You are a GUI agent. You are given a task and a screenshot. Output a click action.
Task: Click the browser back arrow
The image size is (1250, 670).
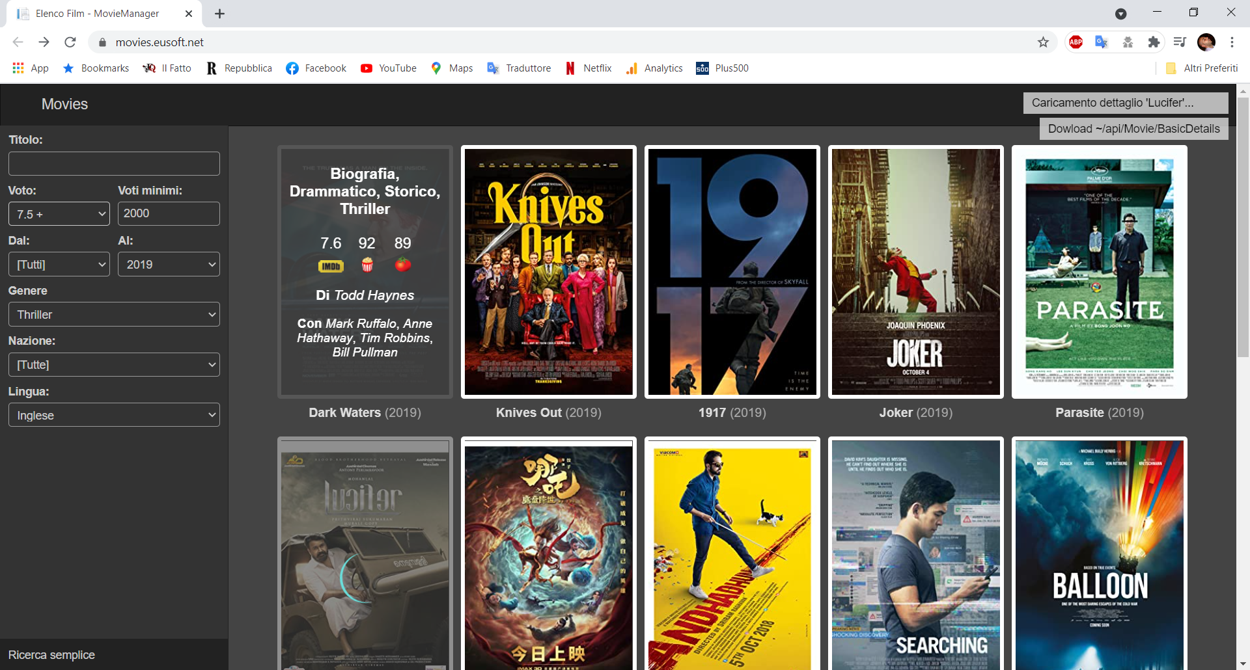point(18,42)
